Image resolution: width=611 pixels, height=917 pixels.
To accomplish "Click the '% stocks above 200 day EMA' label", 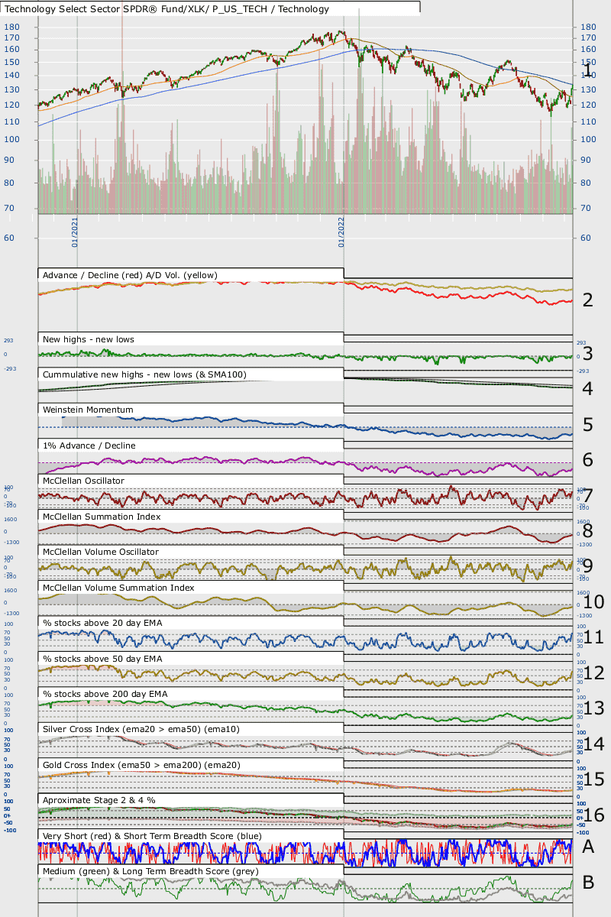I will point(105,694).
